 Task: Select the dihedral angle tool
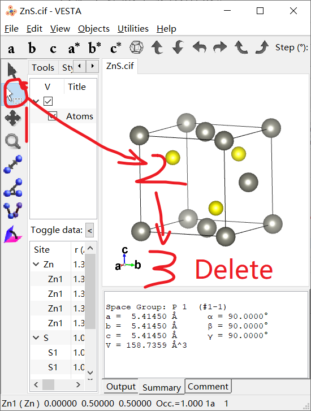click(13, 211)
